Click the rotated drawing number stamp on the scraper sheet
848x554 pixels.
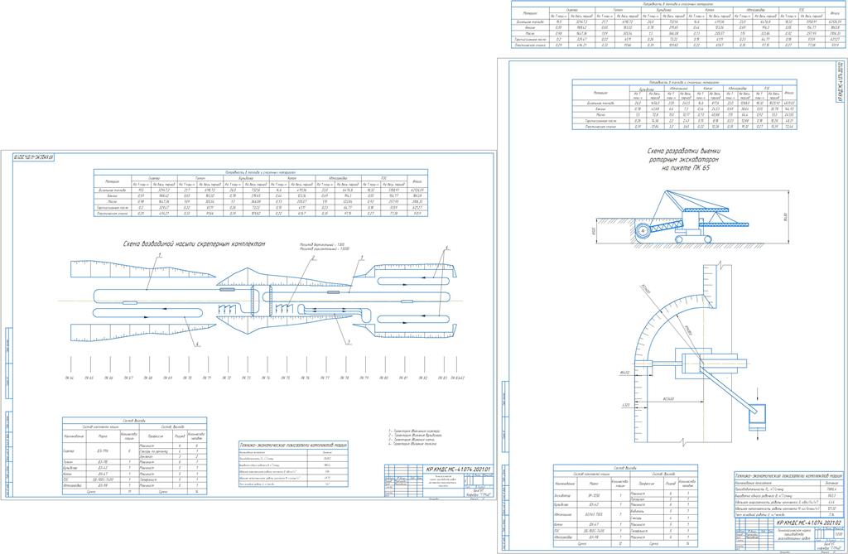click(35, 157)
